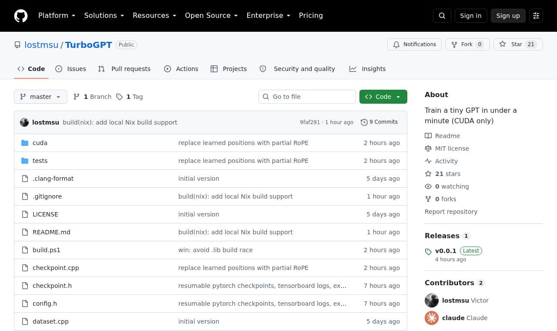Expand the Platform menu
The image size is (557, 331).
(x=57, y=16)
